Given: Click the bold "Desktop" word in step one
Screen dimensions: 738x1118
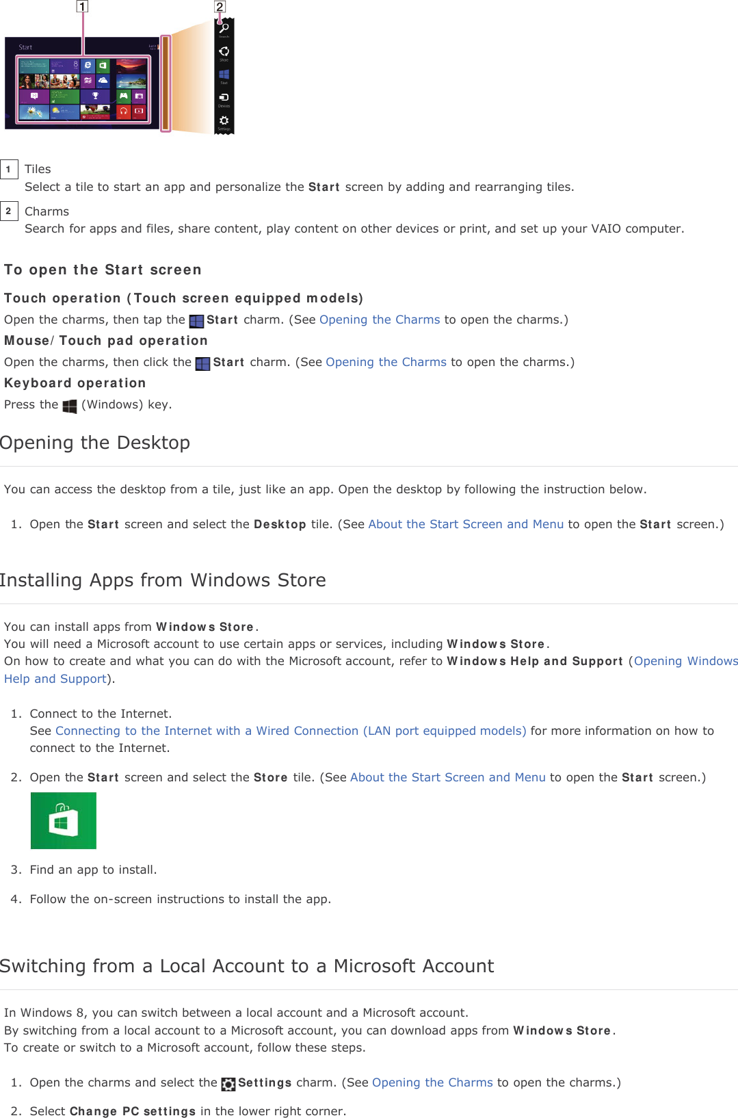Looking at the screenshot, I should (280, 524).
